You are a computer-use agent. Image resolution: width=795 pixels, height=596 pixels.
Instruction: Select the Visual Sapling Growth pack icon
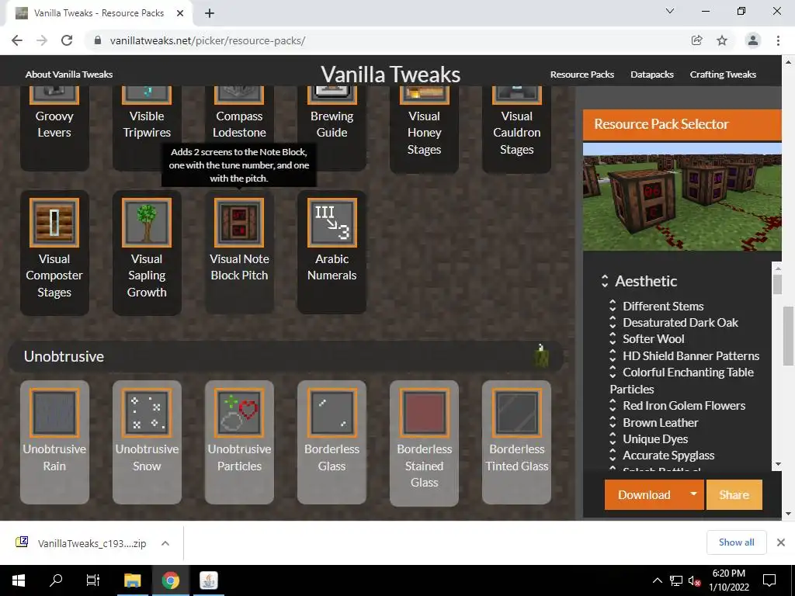147,223
